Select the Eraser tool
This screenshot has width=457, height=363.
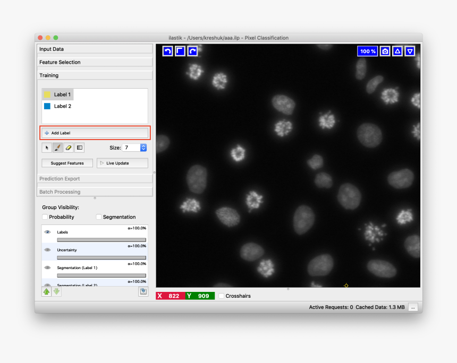point(69,148)
